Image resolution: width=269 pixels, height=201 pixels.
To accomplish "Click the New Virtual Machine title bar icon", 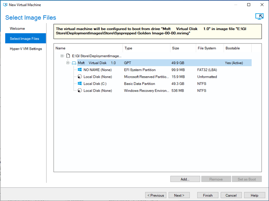I will [5, 5].
